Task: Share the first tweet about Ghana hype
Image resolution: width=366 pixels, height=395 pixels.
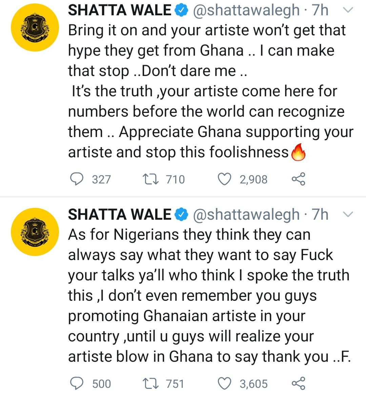Action: [299, 179]
